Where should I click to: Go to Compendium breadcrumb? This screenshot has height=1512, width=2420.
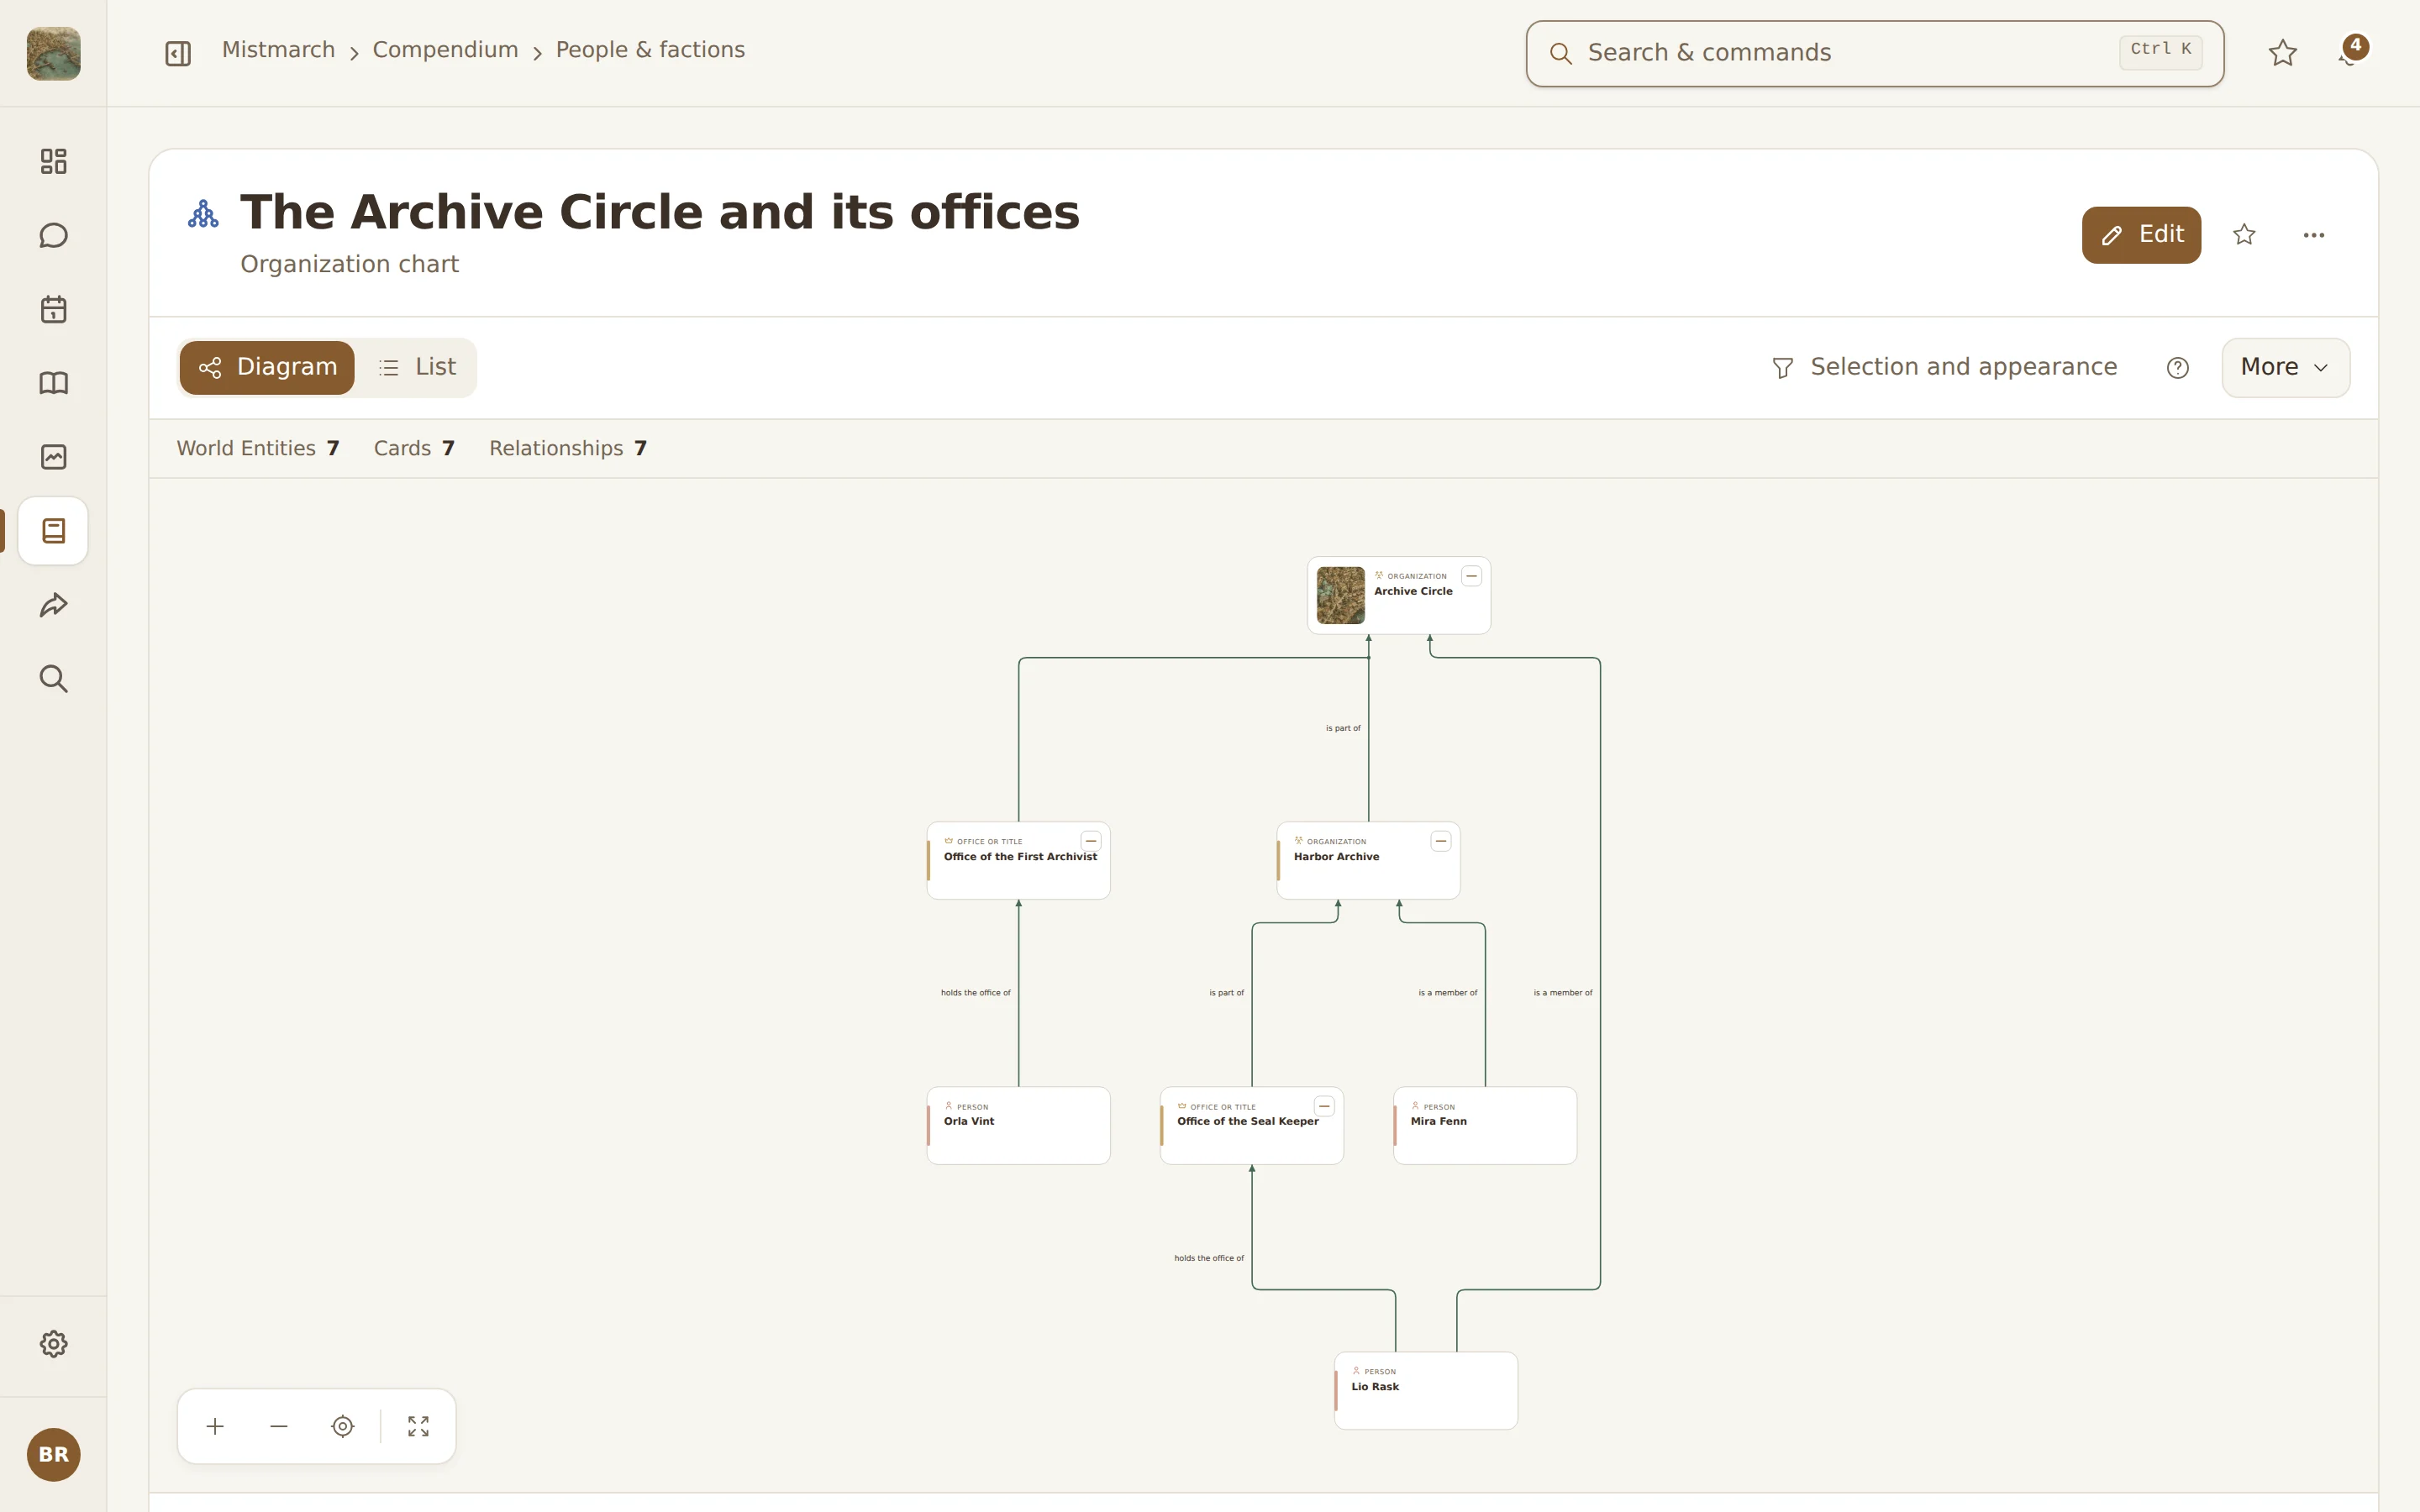(445, 50)
